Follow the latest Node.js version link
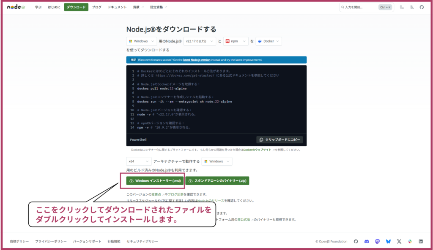The height and width of the screenshot is (250, 433). (197, 60)
